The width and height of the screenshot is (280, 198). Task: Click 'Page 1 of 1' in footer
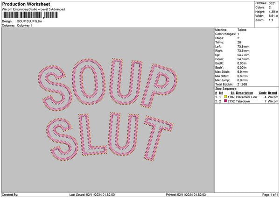coord(270,195)
